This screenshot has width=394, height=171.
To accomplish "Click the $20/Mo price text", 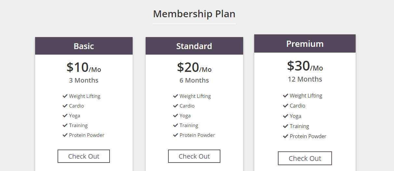I will point(194,67).
